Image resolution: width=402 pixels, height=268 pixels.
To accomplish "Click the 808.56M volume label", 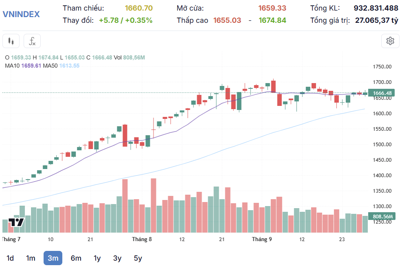I will tap(382, 216).
